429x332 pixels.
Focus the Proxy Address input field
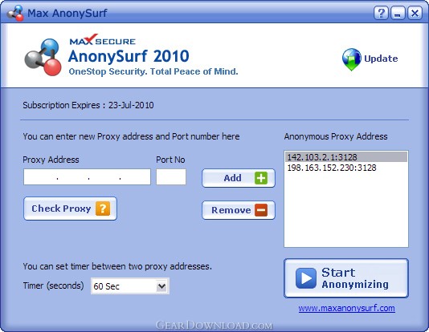[x=87, y=177]
